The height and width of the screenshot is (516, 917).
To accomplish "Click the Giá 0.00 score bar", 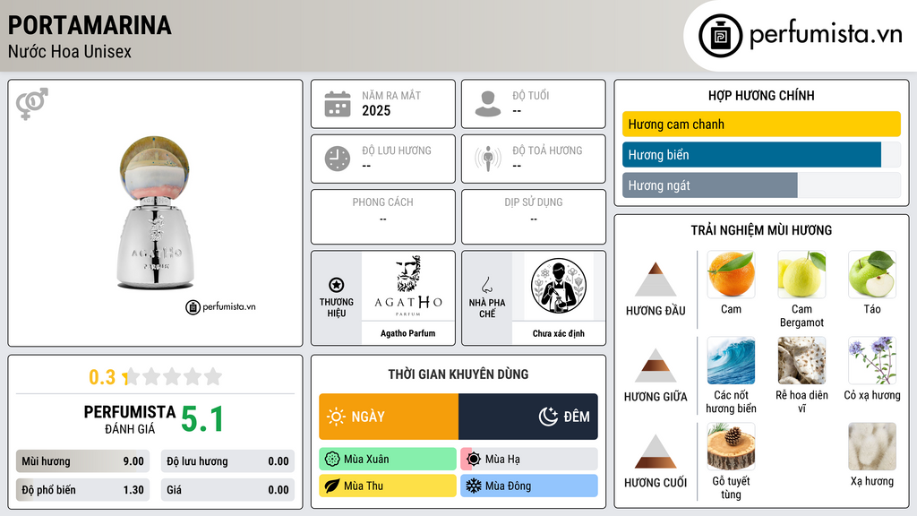I will tap(227, 490).
